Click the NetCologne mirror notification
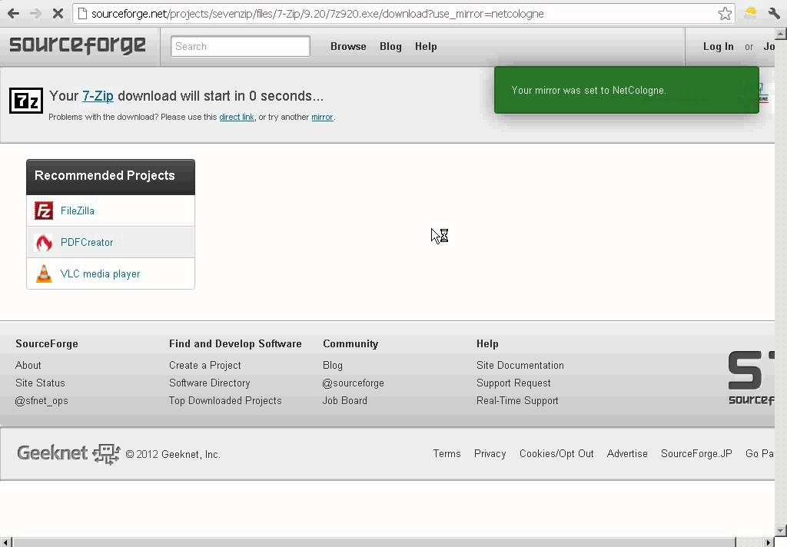Image resolution: width=787 pixels, height=547 pixels. 626,91
